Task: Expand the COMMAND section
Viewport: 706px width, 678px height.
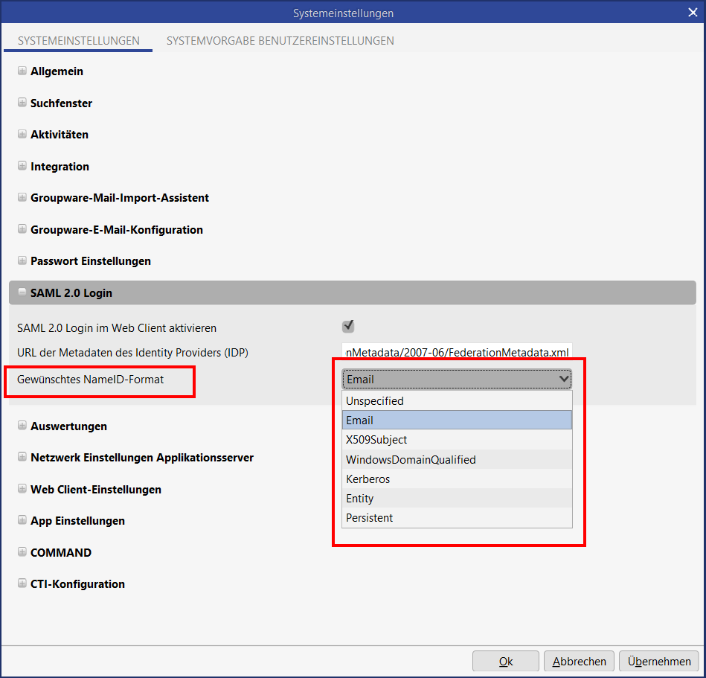Action: click(22, 553)
